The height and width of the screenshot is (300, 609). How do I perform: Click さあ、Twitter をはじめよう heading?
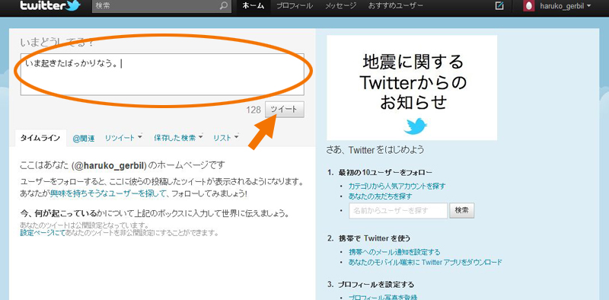[375, 149]
